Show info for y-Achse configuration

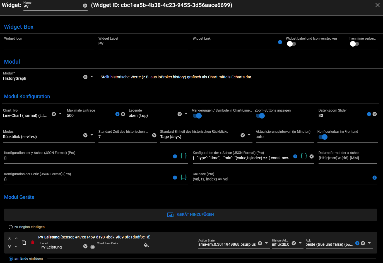coord(175,156)
